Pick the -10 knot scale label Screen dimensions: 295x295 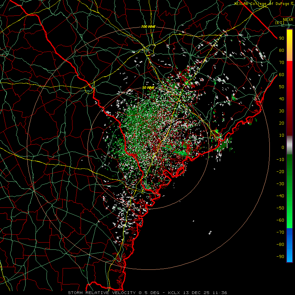click(280, 160)
